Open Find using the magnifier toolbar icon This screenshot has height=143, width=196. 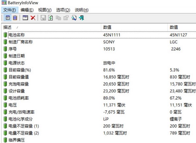74,18
